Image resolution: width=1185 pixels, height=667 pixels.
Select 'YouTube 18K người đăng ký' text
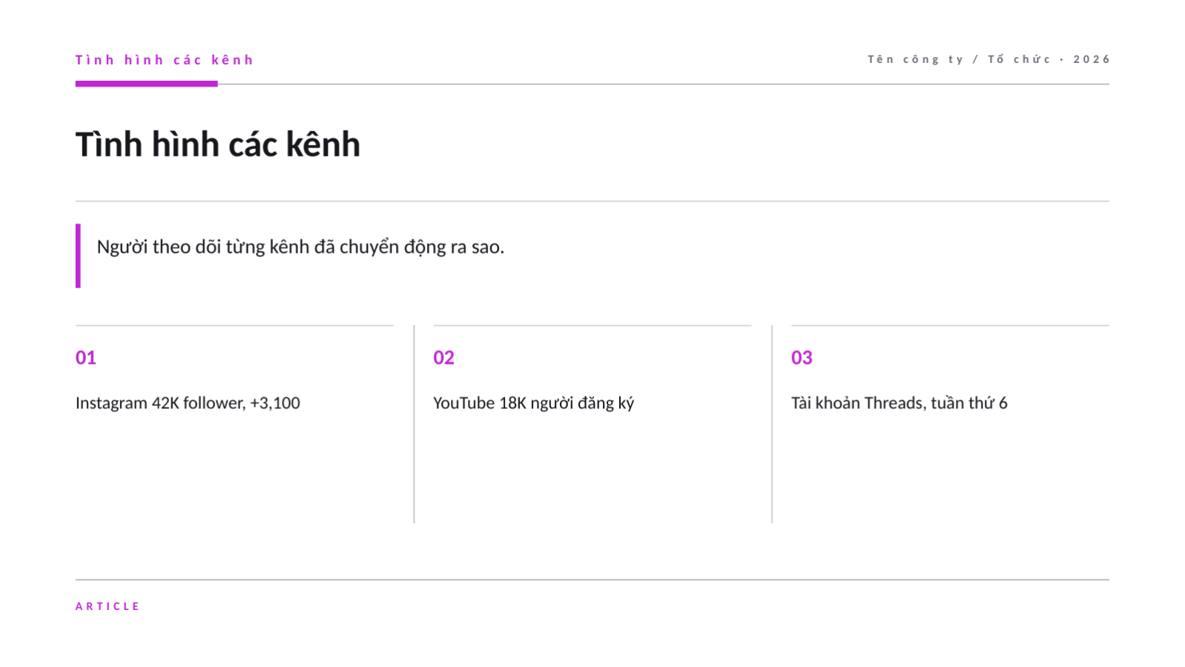click(534, 403)
